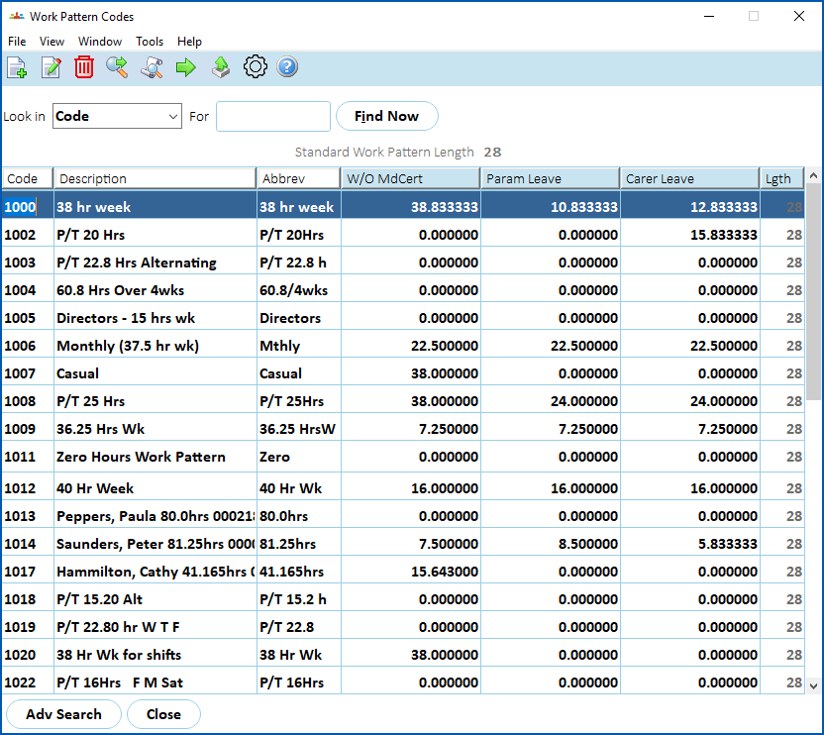824x735 pixels.
Task: Click the Close button at bottom
Action: 163,714
